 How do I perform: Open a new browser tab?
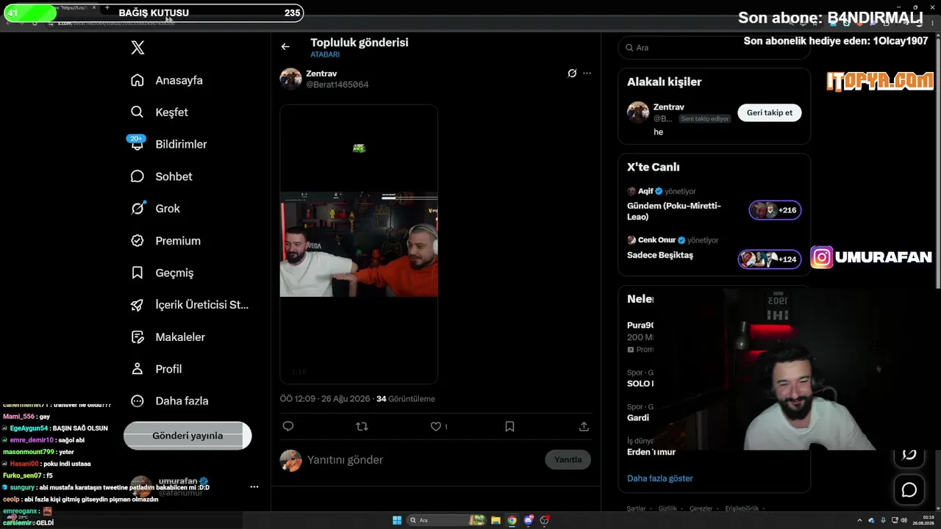107,7
